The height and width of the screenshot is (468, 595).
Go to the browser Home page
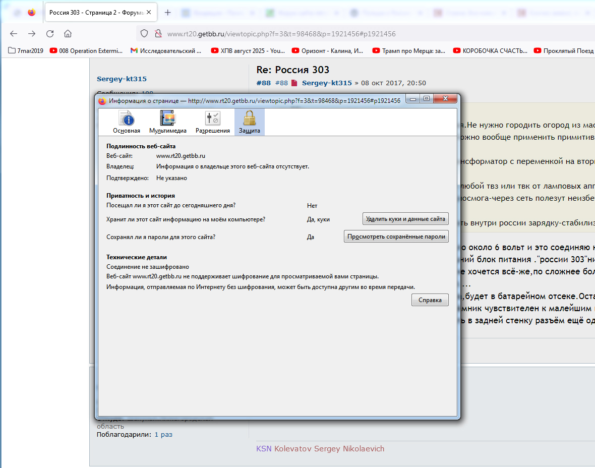[68, 34]
